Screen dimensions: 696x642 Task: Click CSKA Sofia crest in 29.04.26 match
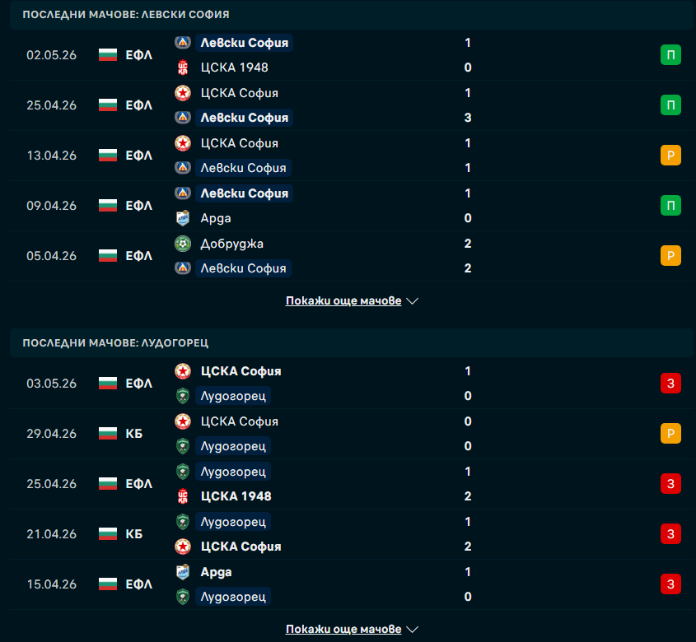pyautogui.click(x=182, y=421)
